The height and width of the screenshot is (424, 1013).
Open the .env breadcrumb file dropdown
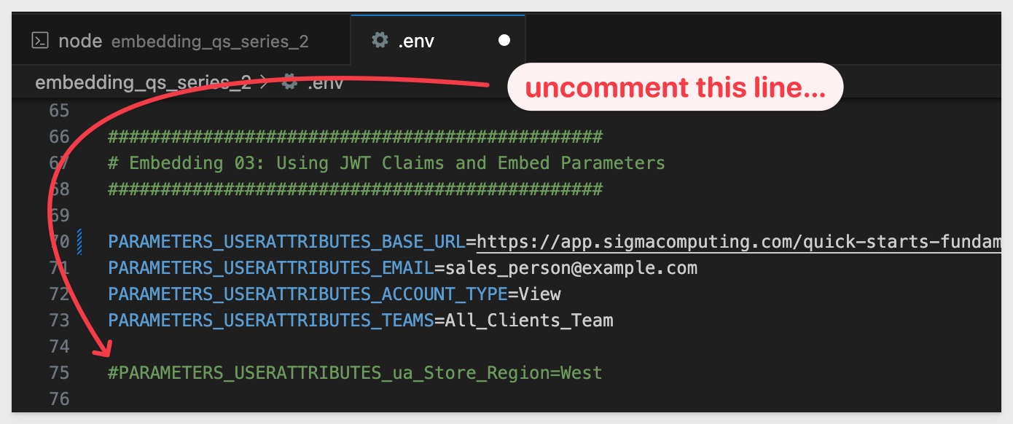(325, 83)
